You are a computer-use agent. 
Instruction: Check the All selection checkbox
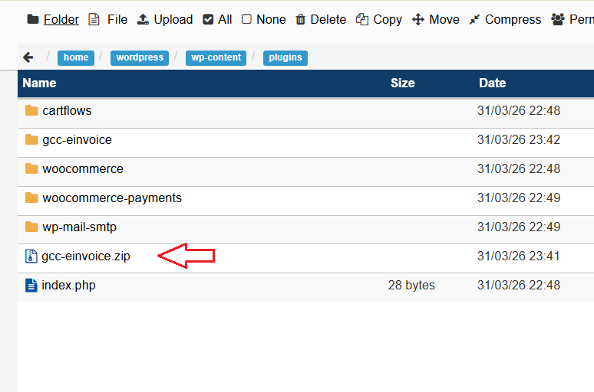point(209,19)
